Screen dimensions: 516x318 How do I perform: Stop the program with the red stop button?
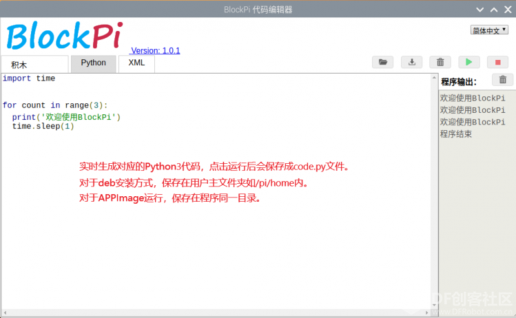point(498,62)
